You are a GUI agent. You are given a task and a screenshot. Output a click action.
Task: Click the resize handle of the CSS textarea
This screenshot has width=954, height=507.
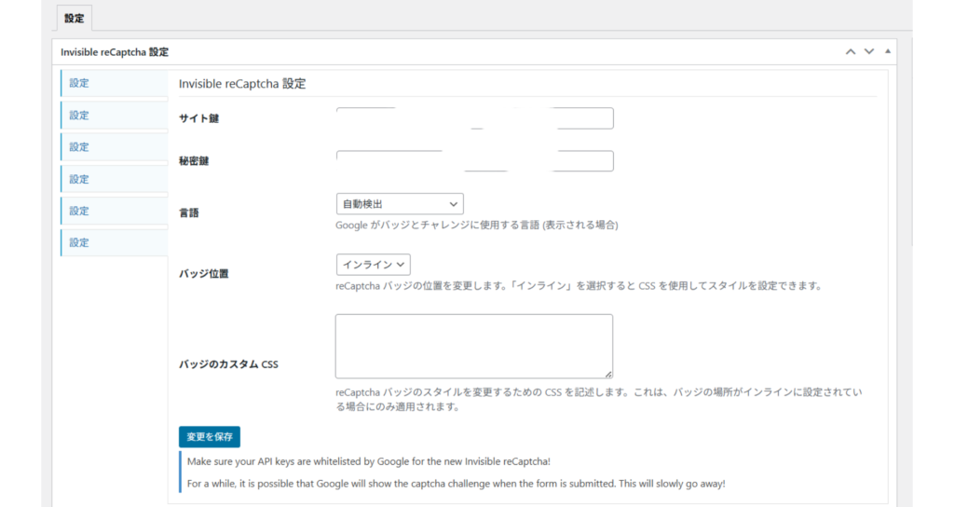click(x=608, y=373)
